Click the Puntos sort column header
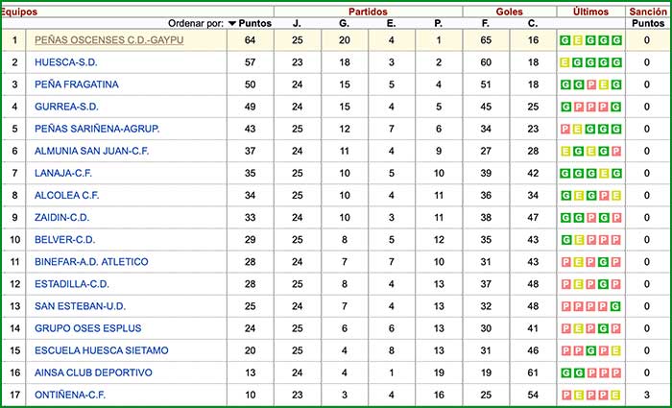Viewport: 672px width, 408px height. [255, 23]
